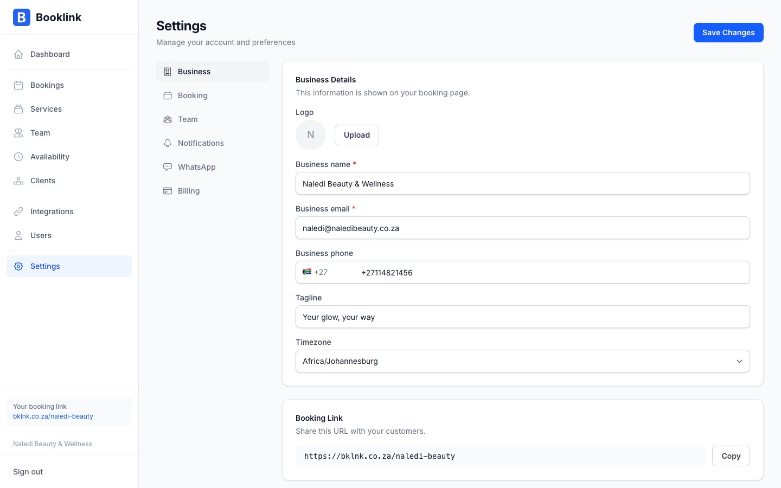Select the Team people icon

point(18,133)
